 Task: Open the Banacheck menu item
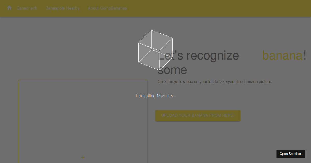pos(27,8)
